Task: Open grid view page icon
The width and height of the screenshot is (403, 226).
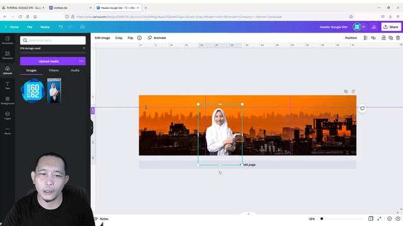Action: [x=371, y=218]
